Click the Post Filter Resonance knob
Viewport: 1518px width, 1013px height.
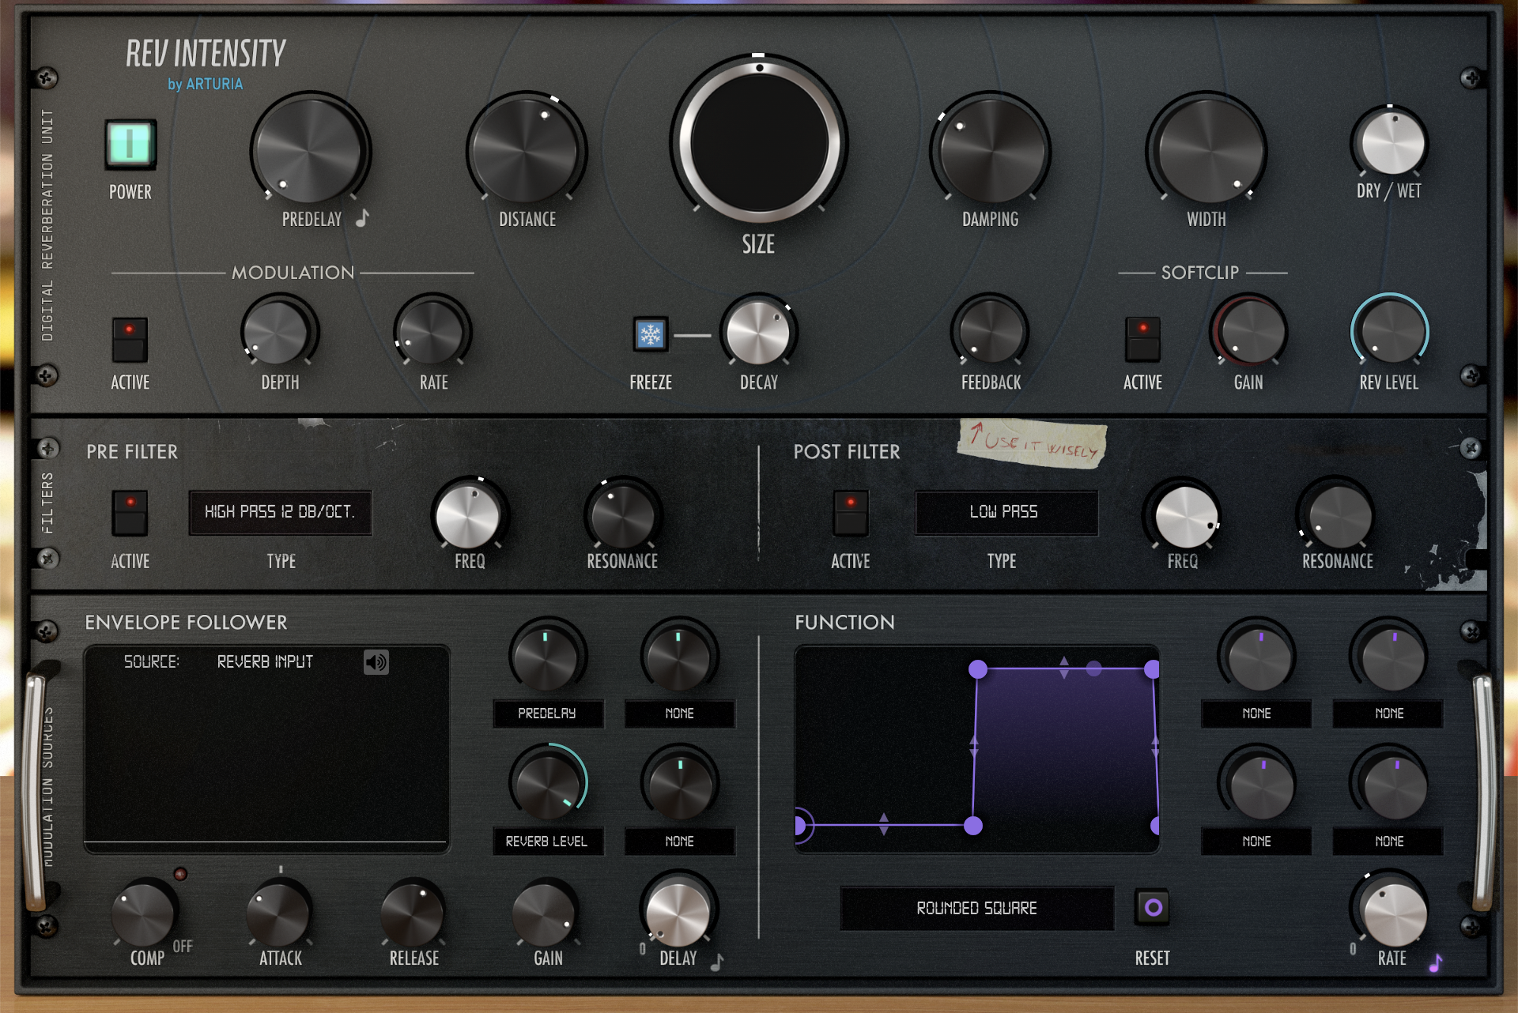click(x=1338, y=516)
